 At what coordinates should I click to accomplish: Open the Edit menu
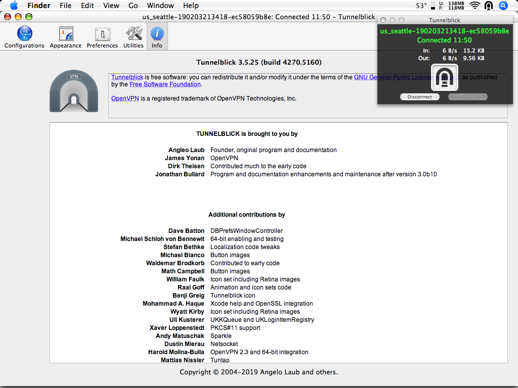[87, 6]
